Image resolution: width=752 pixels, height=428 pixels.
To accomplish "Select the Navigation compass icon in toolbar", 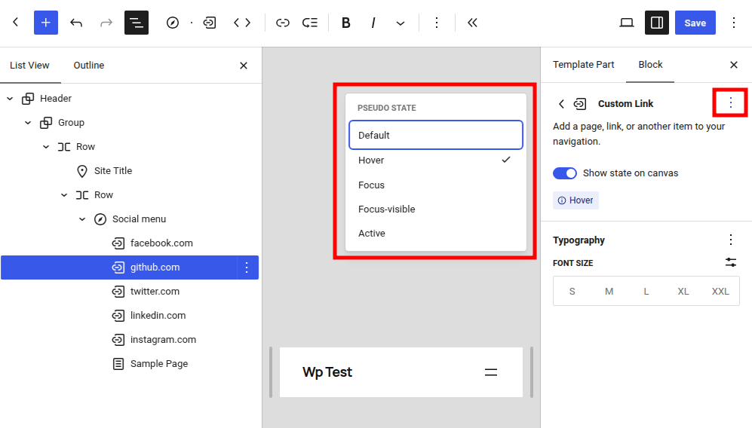I will pos(173,23).
